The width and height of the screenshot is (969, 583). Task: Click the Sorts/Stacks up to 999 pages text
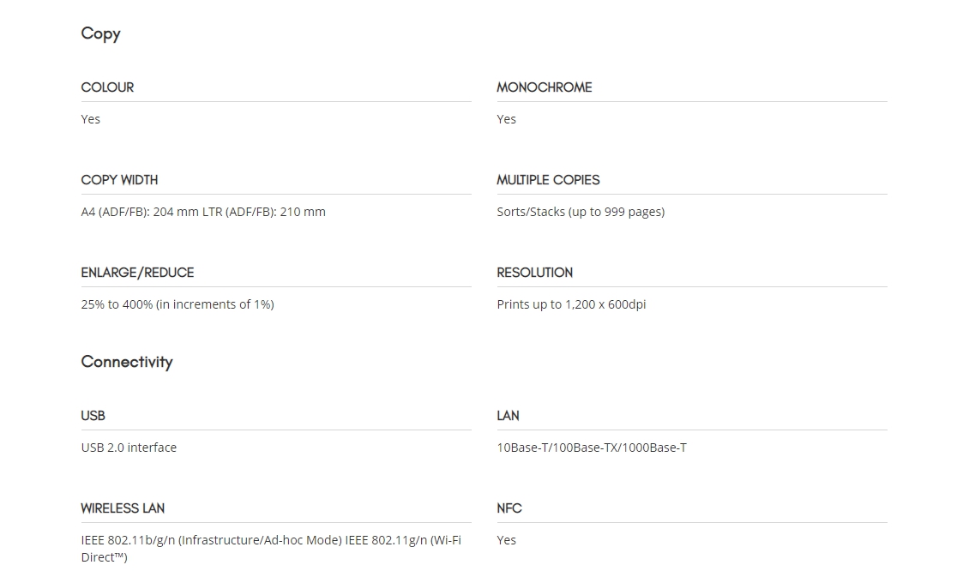click(581, 212)
